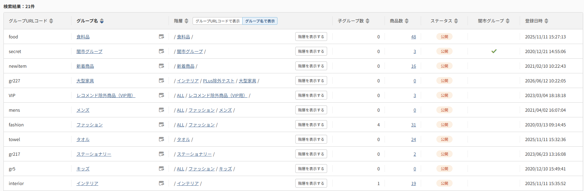Open product count 19 for interior

point(414,184)
